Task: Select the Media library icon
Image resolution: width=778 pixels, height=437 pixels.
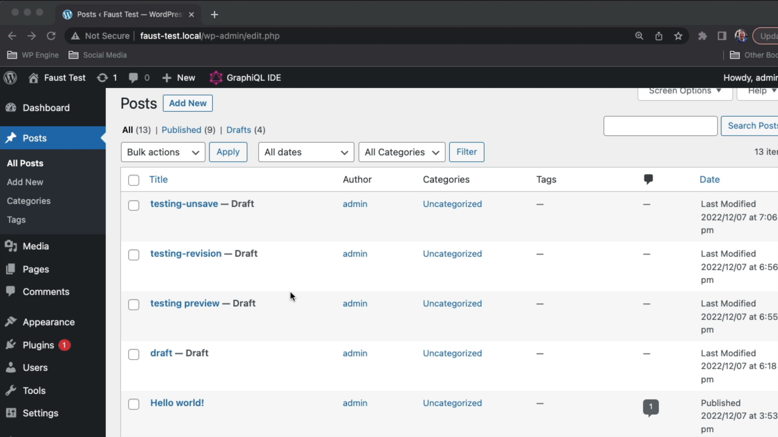Action: [11, 246]
